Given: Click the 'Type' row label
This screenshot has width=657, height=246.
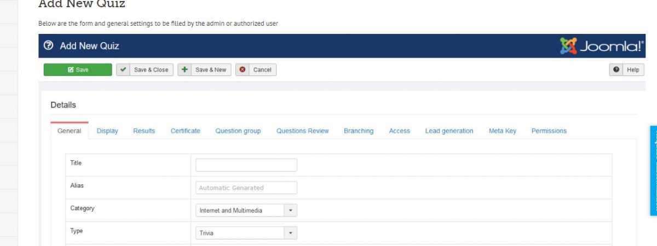Looking at the screenshot, I should (77, 231).
